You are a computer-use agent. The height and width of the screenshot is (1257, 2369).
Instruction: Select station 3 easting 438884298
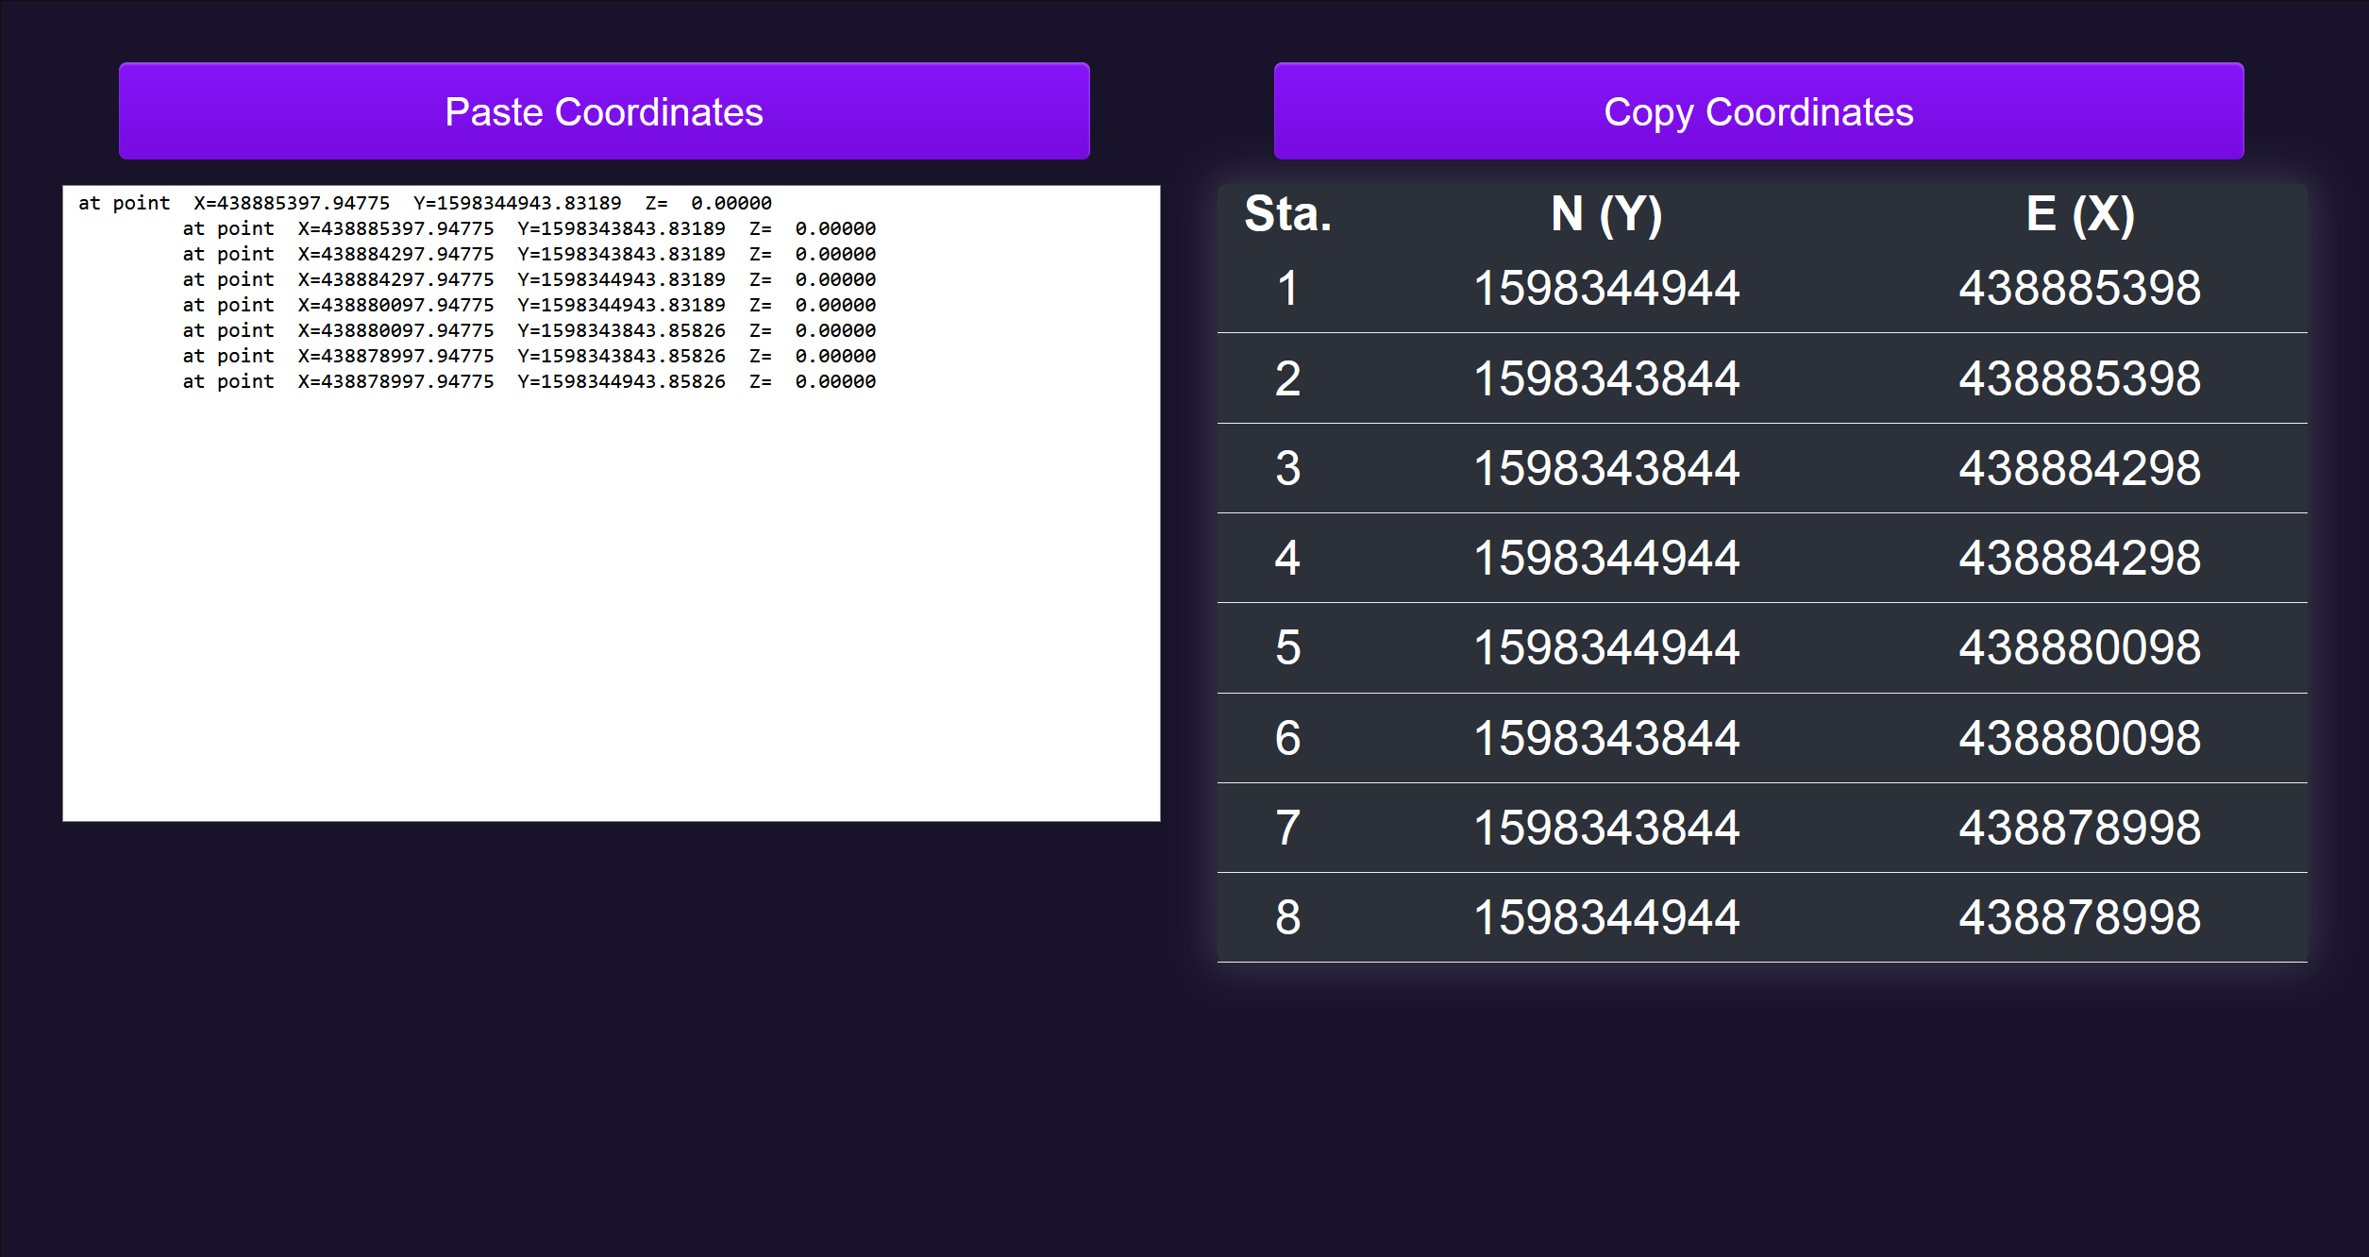tap(2079, 468)
